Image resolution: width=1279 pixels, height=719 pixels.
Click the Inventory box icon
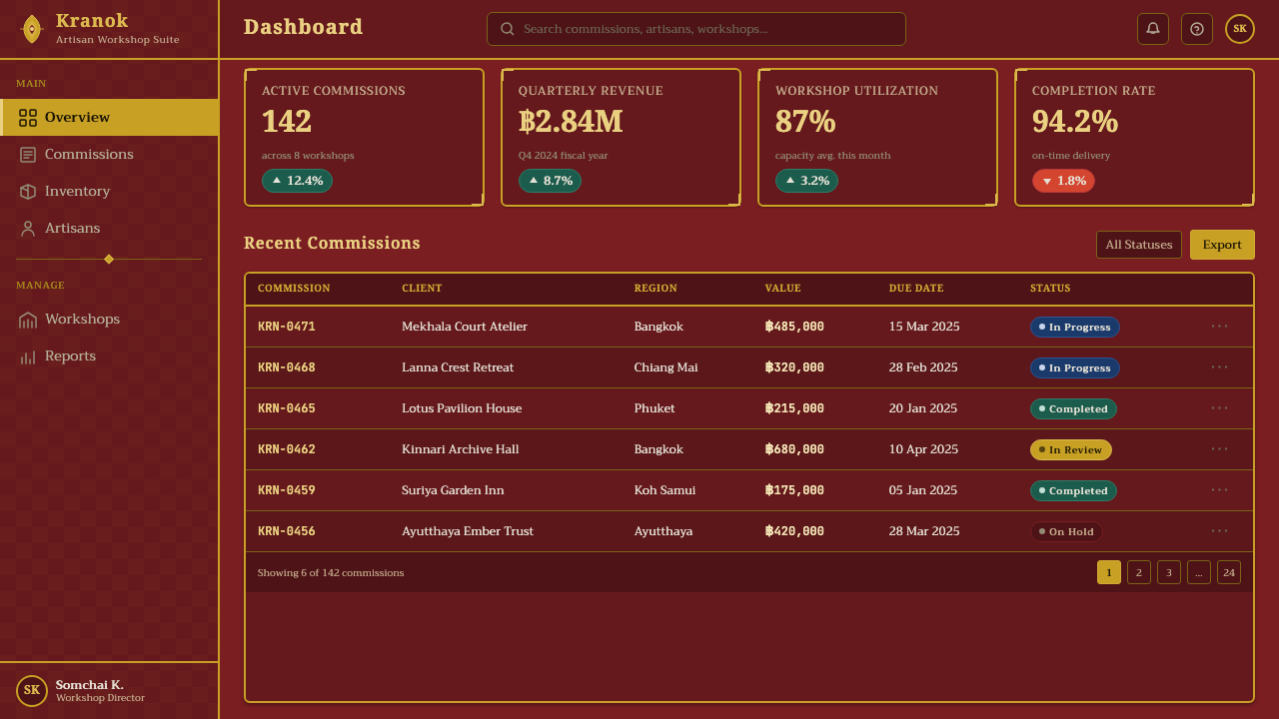click(x=28, y=192)
